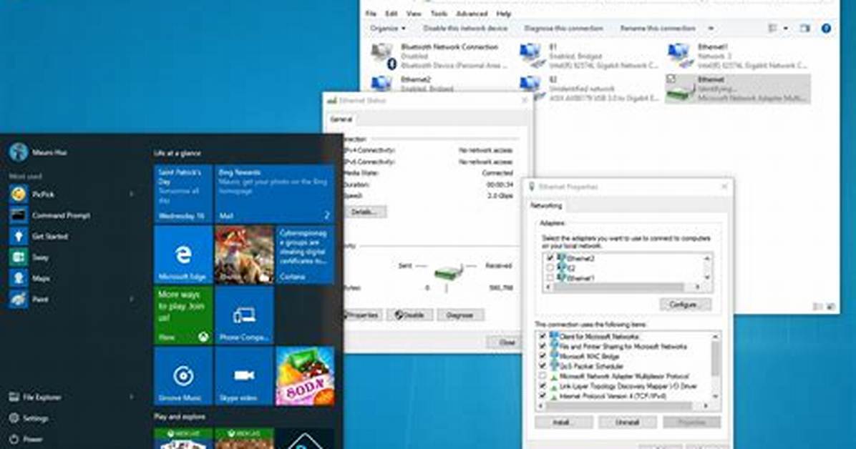Select the E2 Unidentified network adapter
This screenshot has height=449, width=856.
(590, 89)
